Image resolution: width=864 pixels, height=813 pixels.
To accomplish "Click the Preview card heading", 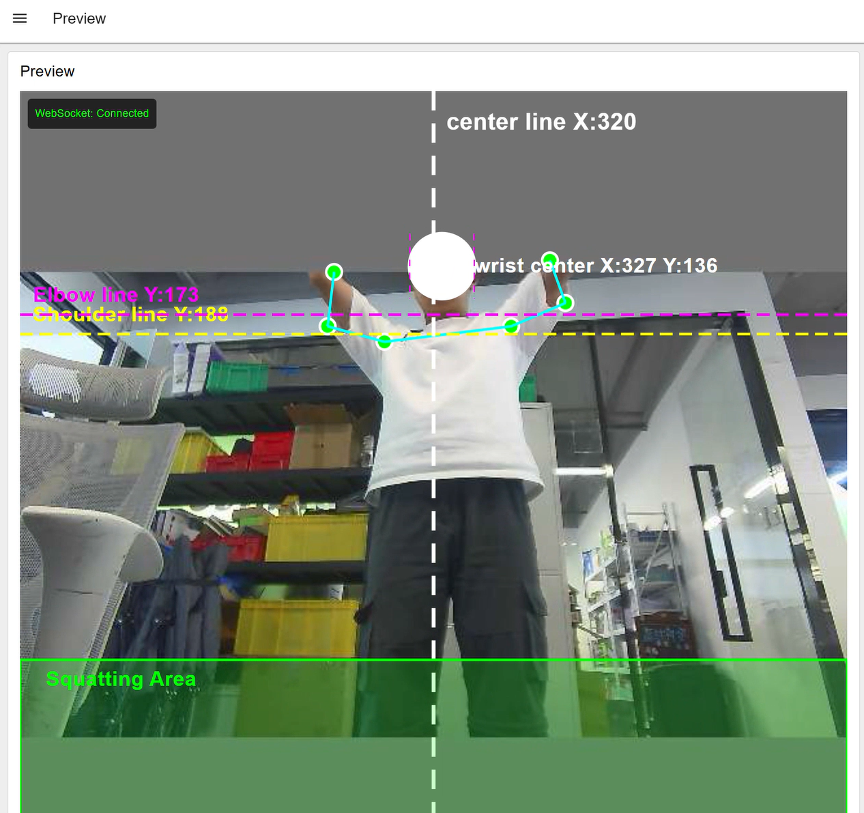I will (47, 72).
